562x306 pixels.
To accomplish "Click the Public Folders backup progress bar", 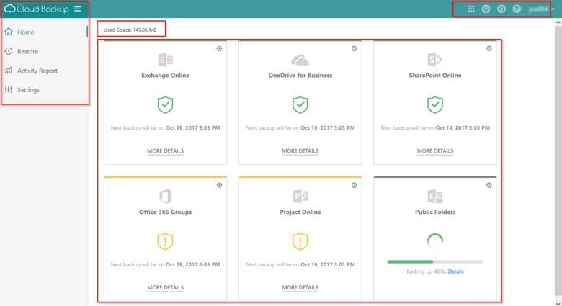I will coord(434,261).
